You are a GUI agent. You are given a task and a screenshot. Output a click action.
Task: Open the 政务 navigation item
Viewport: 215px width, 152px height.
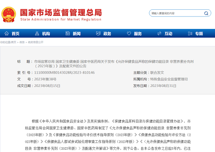pos(107,34)
